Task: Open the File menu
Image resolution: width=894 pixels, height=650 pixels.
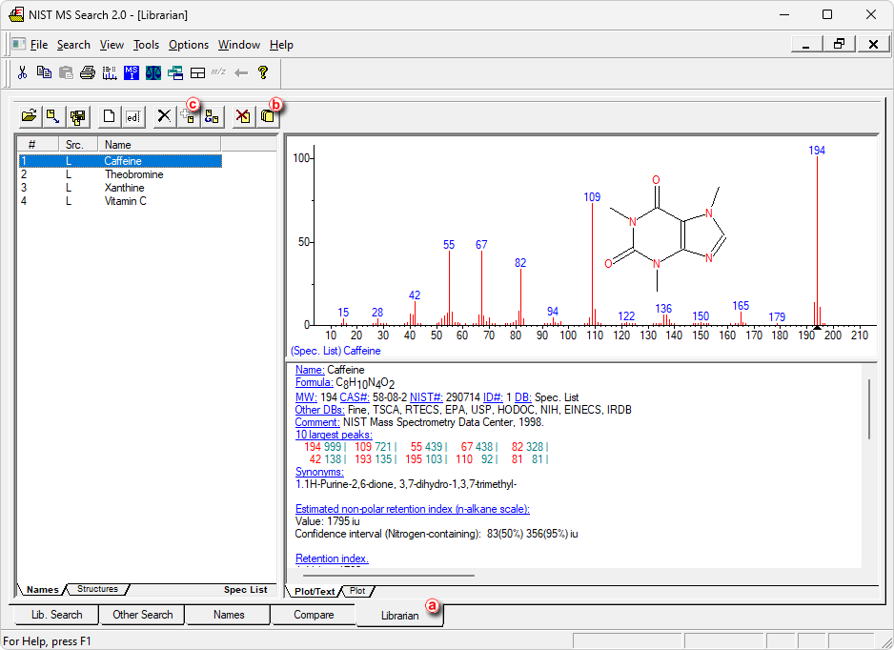Action: 39,45
